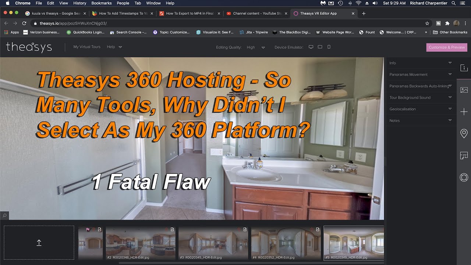Screen dimensions: 471x265
Task: Open the floor plan icon in sidebar
Action: 464,155
